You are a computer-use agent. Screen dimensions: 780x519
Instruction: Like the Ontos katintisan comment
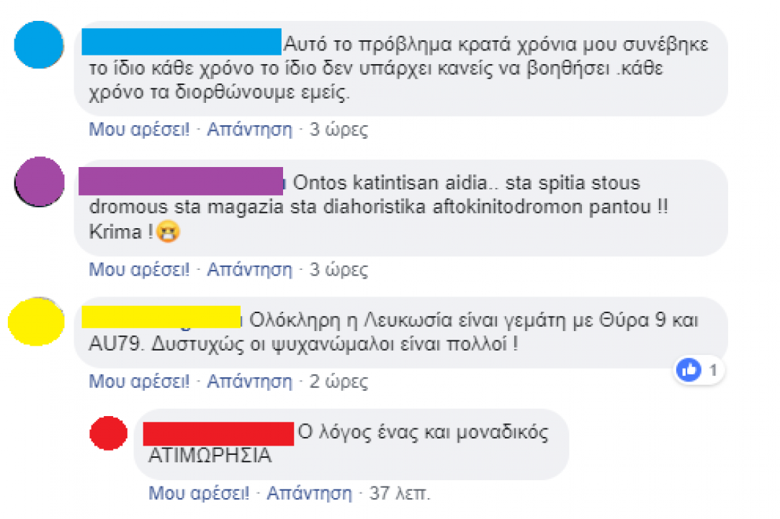click(139, 270)
